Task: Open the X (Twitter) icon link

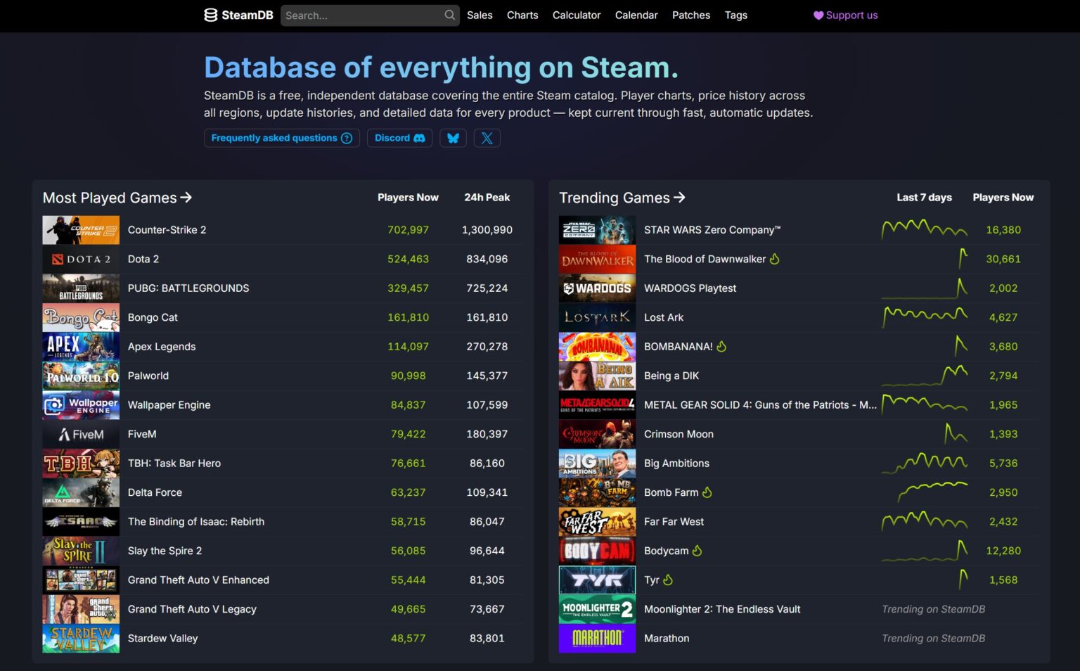Action: 487,138
